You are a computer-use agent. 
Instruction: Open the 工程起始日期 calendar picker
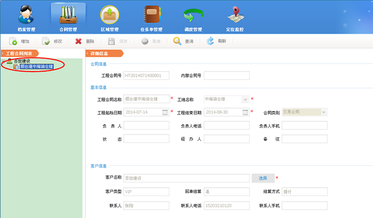tap(165, 112)
